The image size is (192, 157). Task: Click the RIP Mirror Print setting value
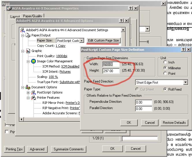73,103
